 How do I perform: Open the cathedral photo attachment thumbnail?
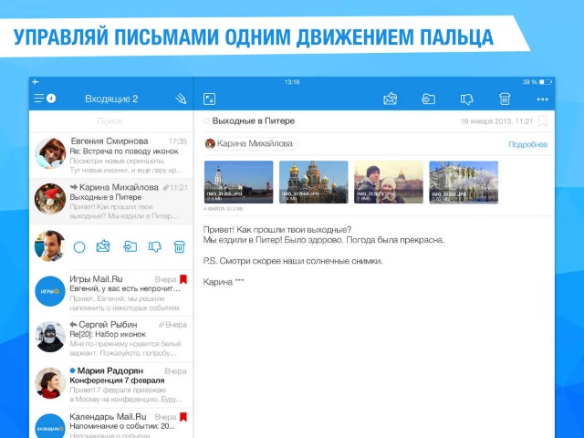313,182
